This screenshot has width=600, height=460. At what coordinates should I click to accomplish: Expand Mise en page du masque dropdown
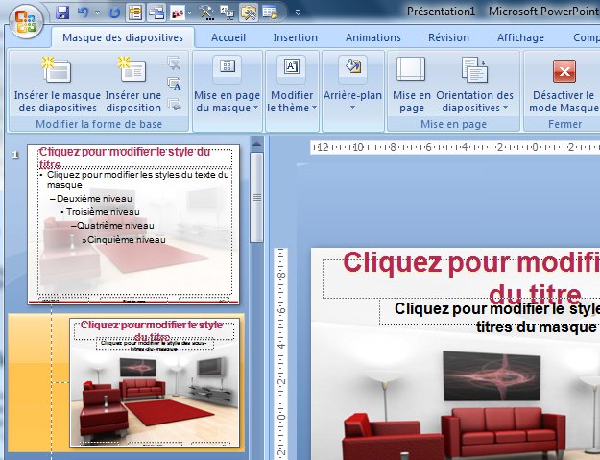(x=227, y=85)
